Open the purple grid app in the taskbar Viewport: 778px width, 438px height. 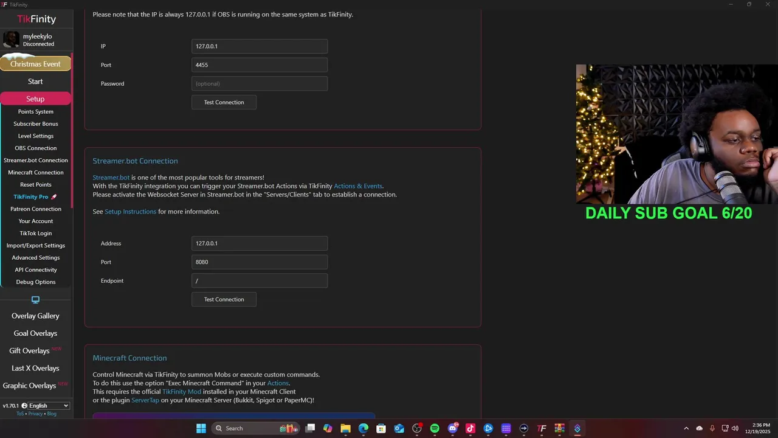506,428
